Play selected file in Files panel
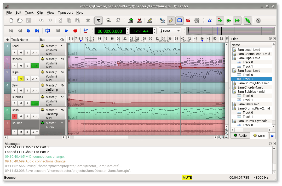 point(273,136)
